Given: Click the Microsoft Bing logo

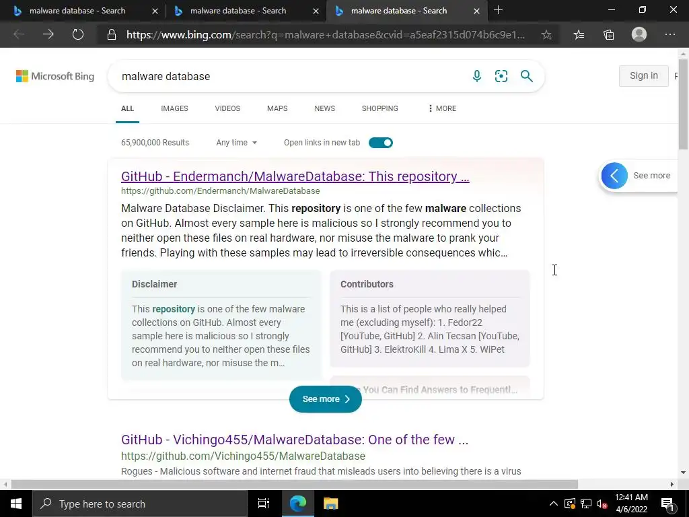Looking at the screenshot, I should click(55, 76).
